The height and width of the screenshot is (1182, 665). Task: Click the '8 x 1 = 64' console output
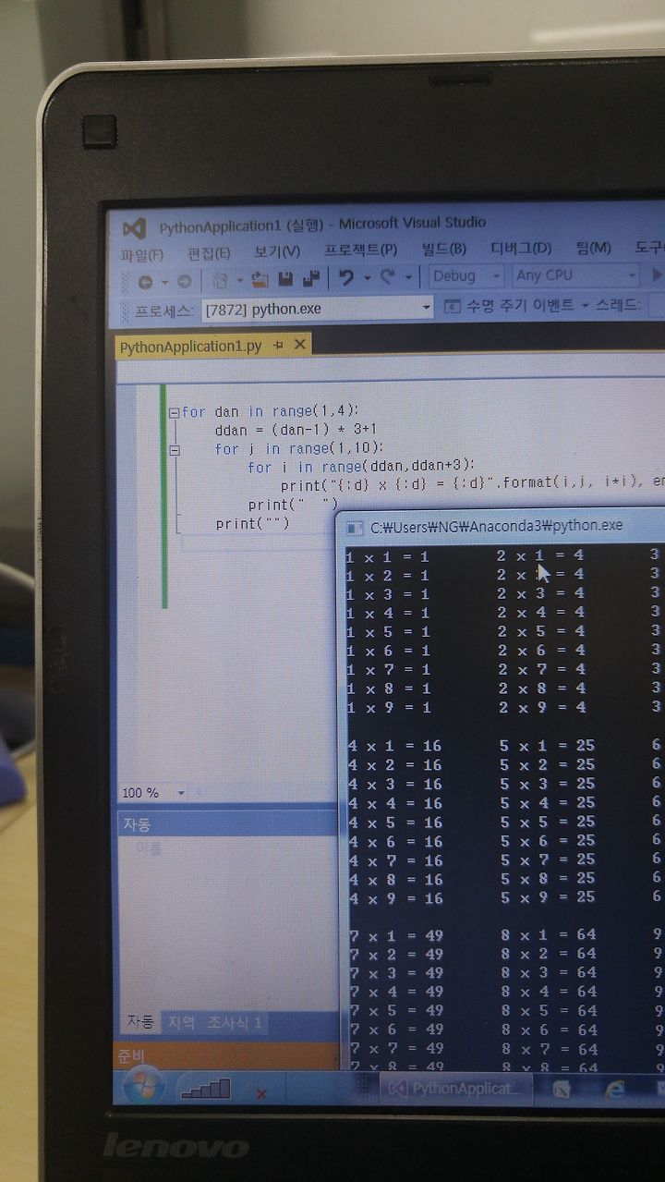tap(550, 934)
